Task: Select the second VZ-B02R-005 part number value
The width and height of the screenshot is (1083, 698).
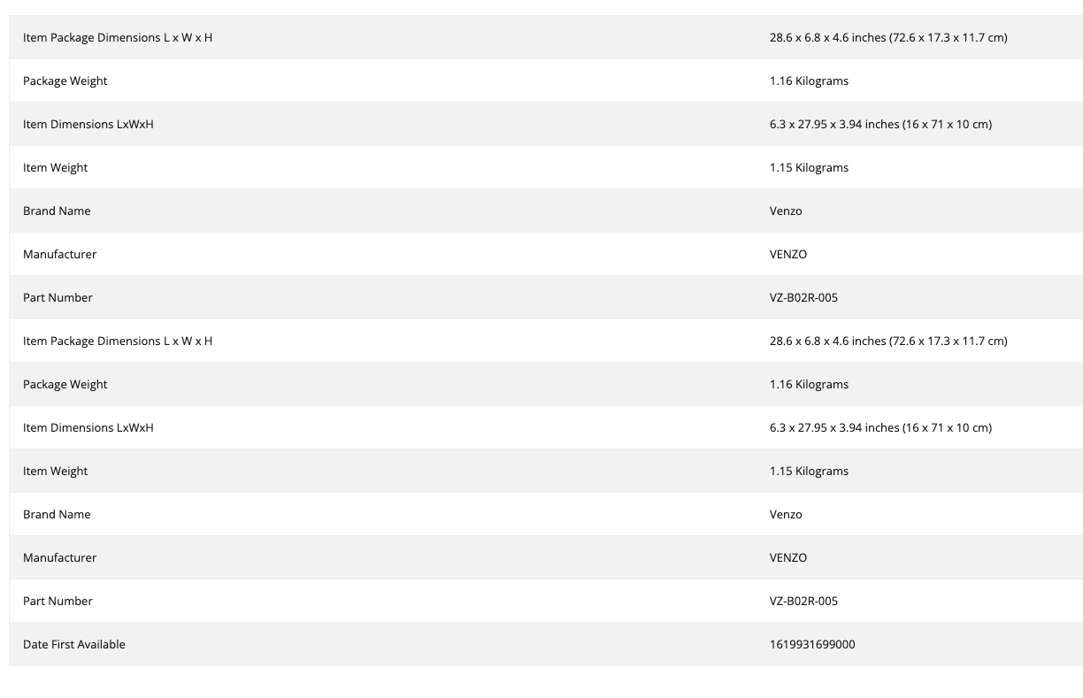Action: [803, 601]
